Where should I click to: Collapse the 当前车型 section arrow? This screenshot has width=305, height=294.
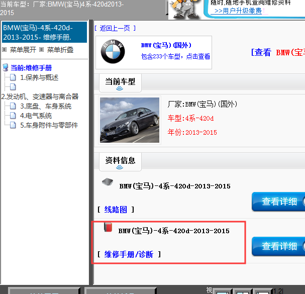click(120, 88)
